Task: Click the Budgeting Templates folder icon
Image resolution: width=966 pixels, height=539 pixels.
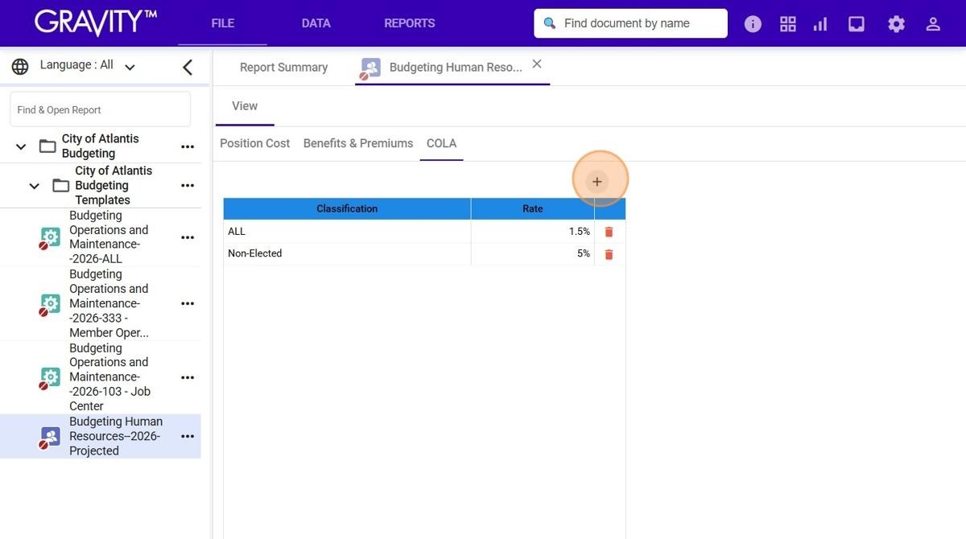Action: pos(61,186)
